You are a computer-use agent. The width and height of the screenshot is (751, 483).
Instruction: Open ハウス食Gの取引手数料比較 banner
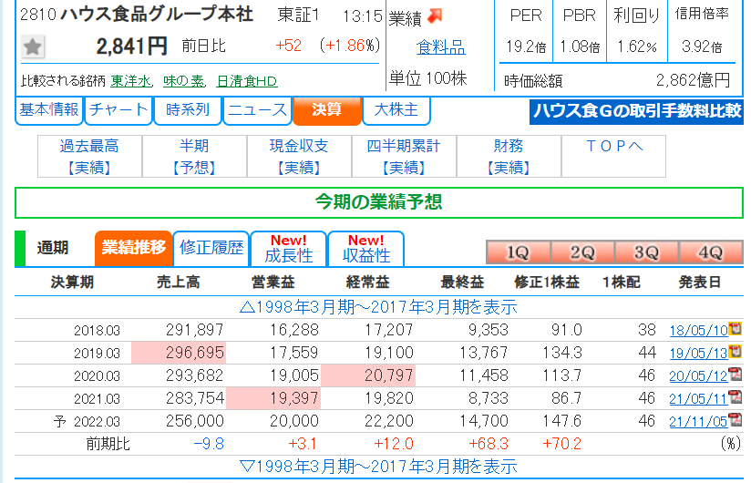point(636,111)
